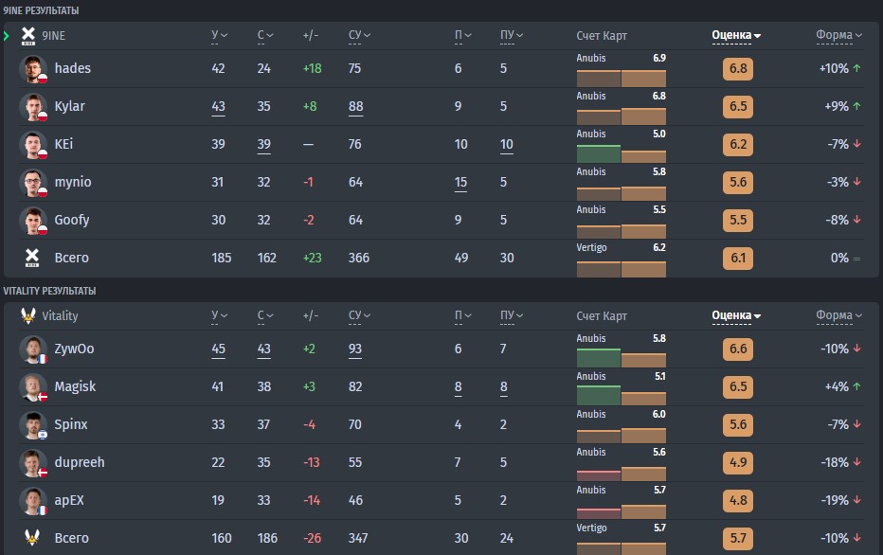This screenshot has height=555, width=883.
Task: Sort 9INE table by Оценка column
Action: pyautogui.click(x=736, y=35)
